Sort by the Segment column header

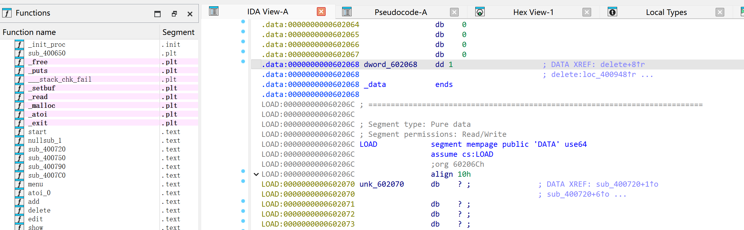point(179,32)
